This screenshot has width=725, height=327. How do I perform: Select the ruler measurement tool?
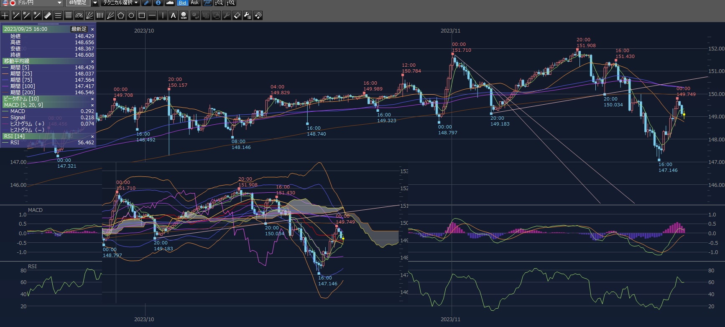click(48, 16)
